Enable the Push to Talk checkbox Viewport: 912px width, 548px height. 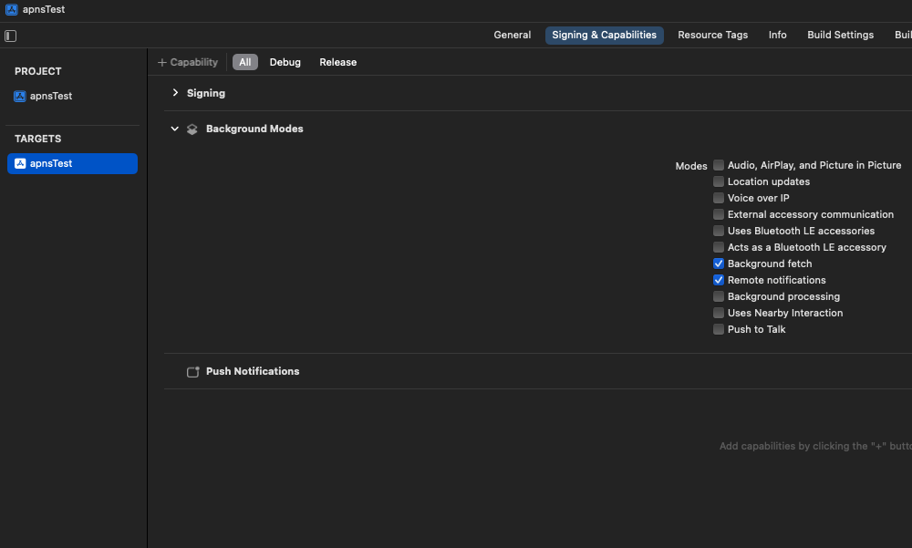coord(719,329)
